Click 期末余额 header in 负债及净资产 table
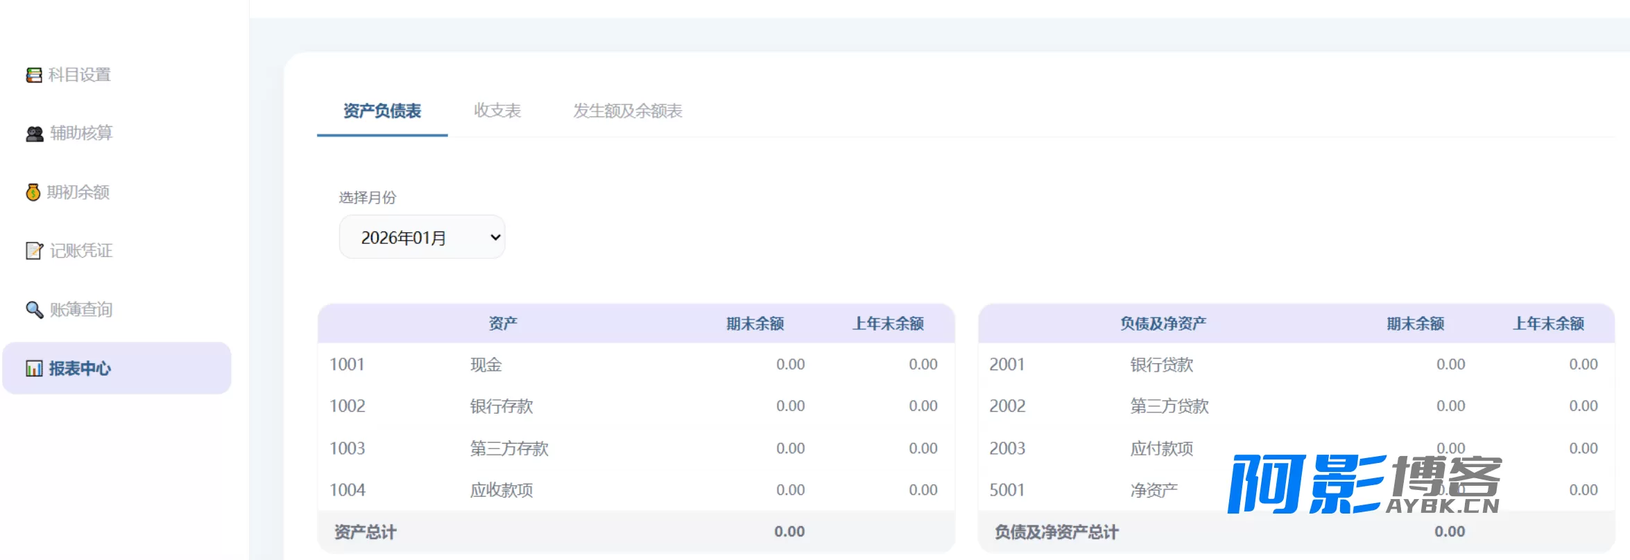1630x560 pixels. 1416,324
